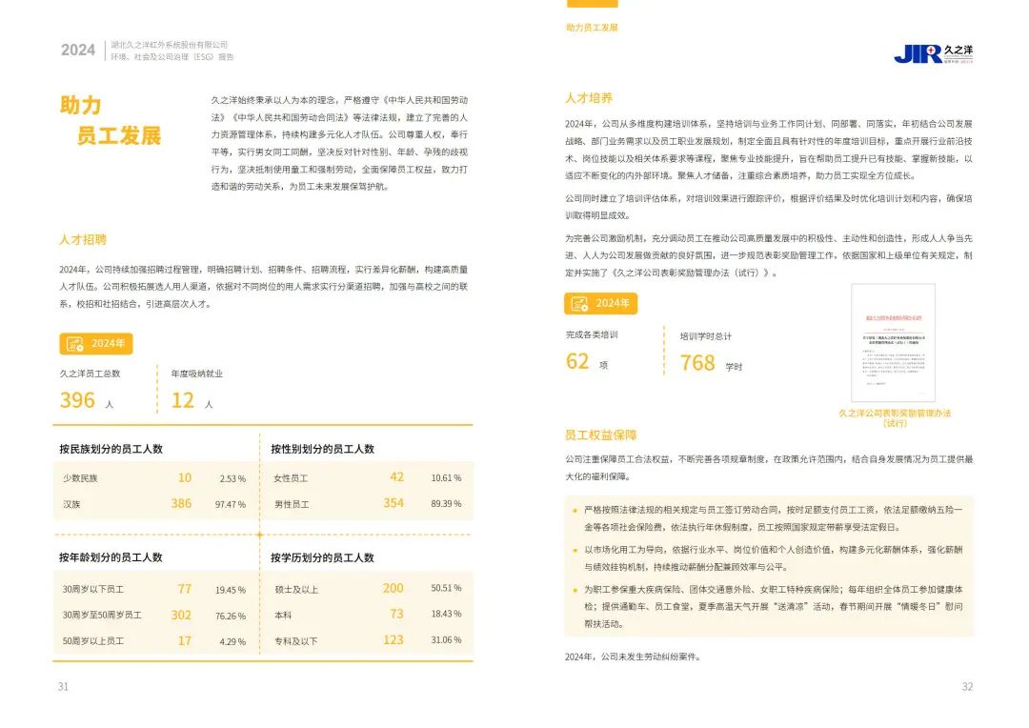The image size is (1029, 728).
Task: Click the percentage 19.45 %
Action: (231, 590)
